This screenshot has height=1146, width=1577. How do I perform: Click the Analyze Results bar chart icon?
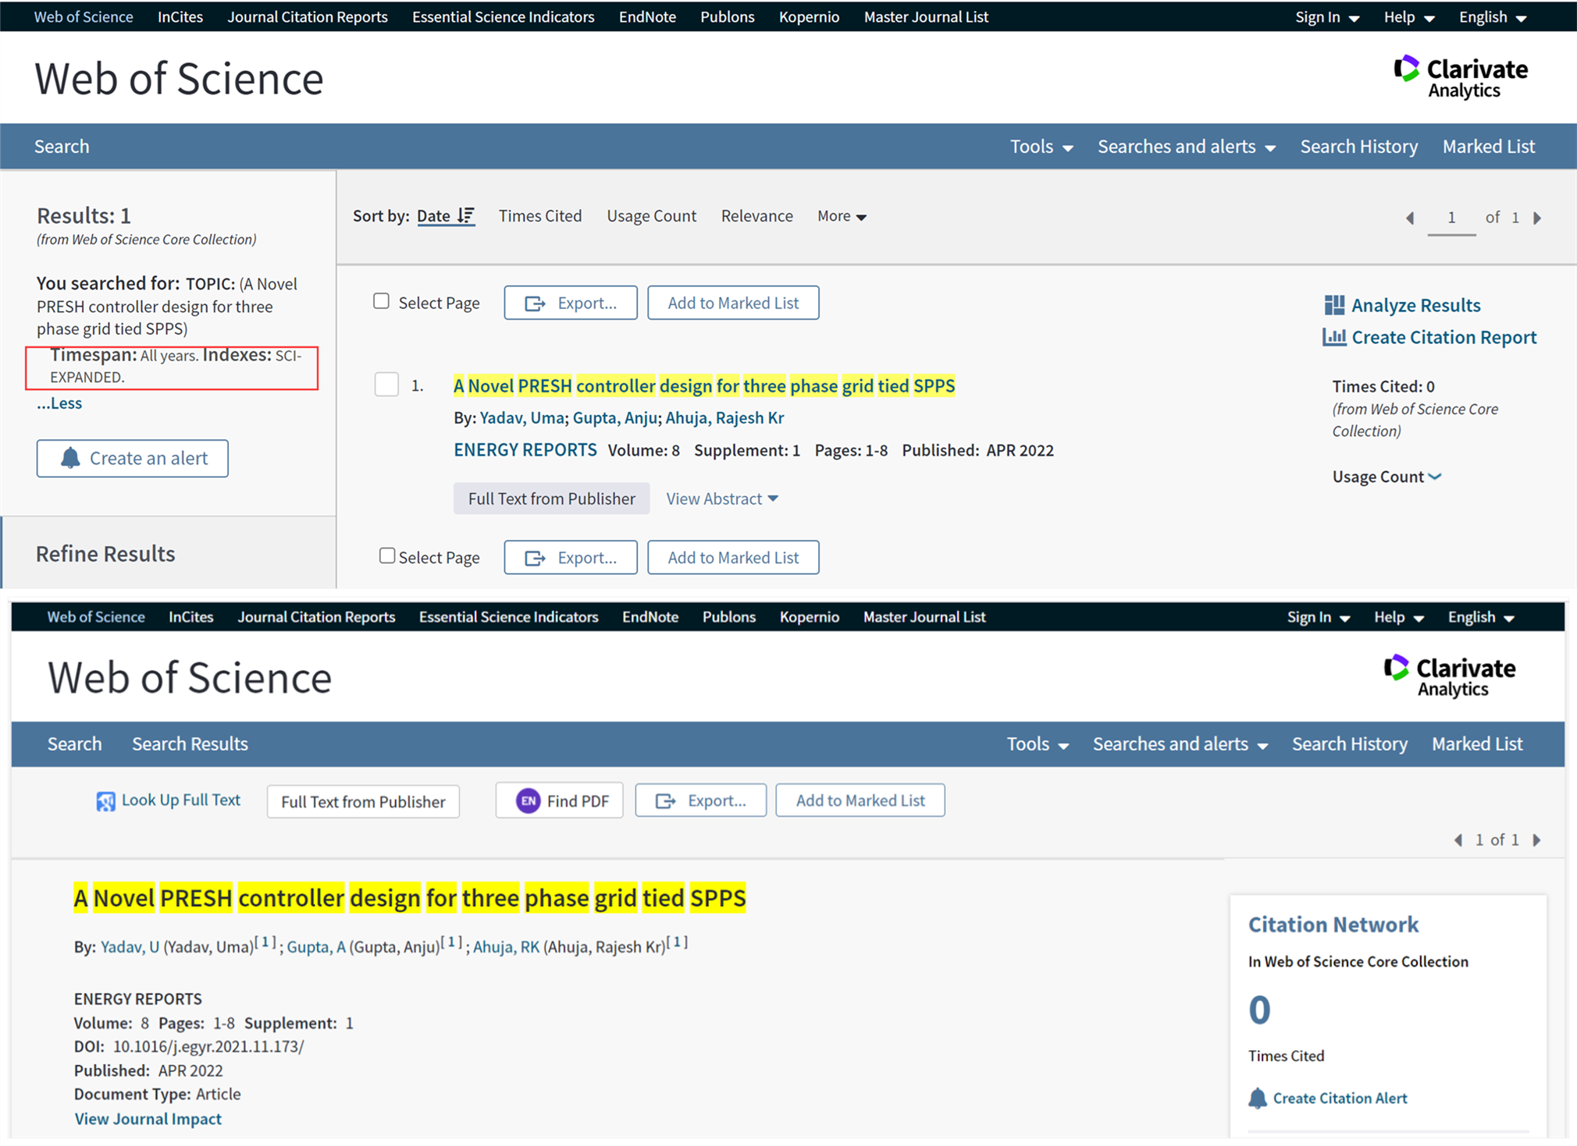(x=1334, y=305)
